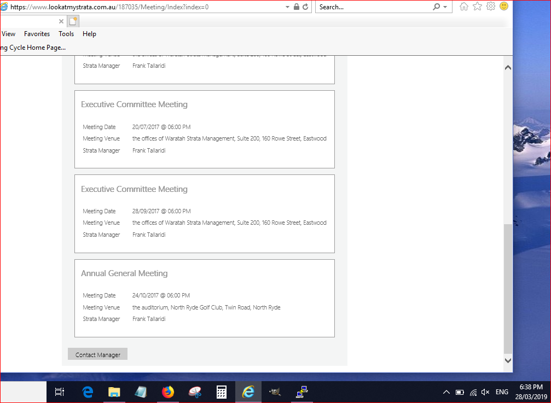
Task: Open the Tools menu
Action: (x=66, y=34)
